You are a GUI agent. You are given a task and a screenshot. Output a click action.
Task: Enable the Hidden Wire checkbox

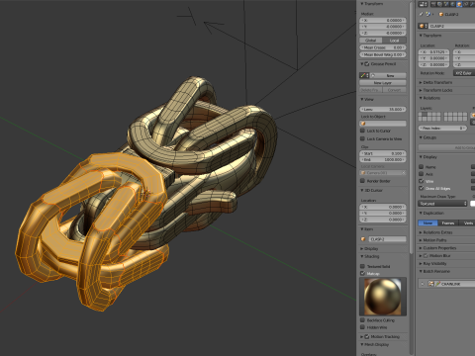pyautogui.click(x=362, y=327)
